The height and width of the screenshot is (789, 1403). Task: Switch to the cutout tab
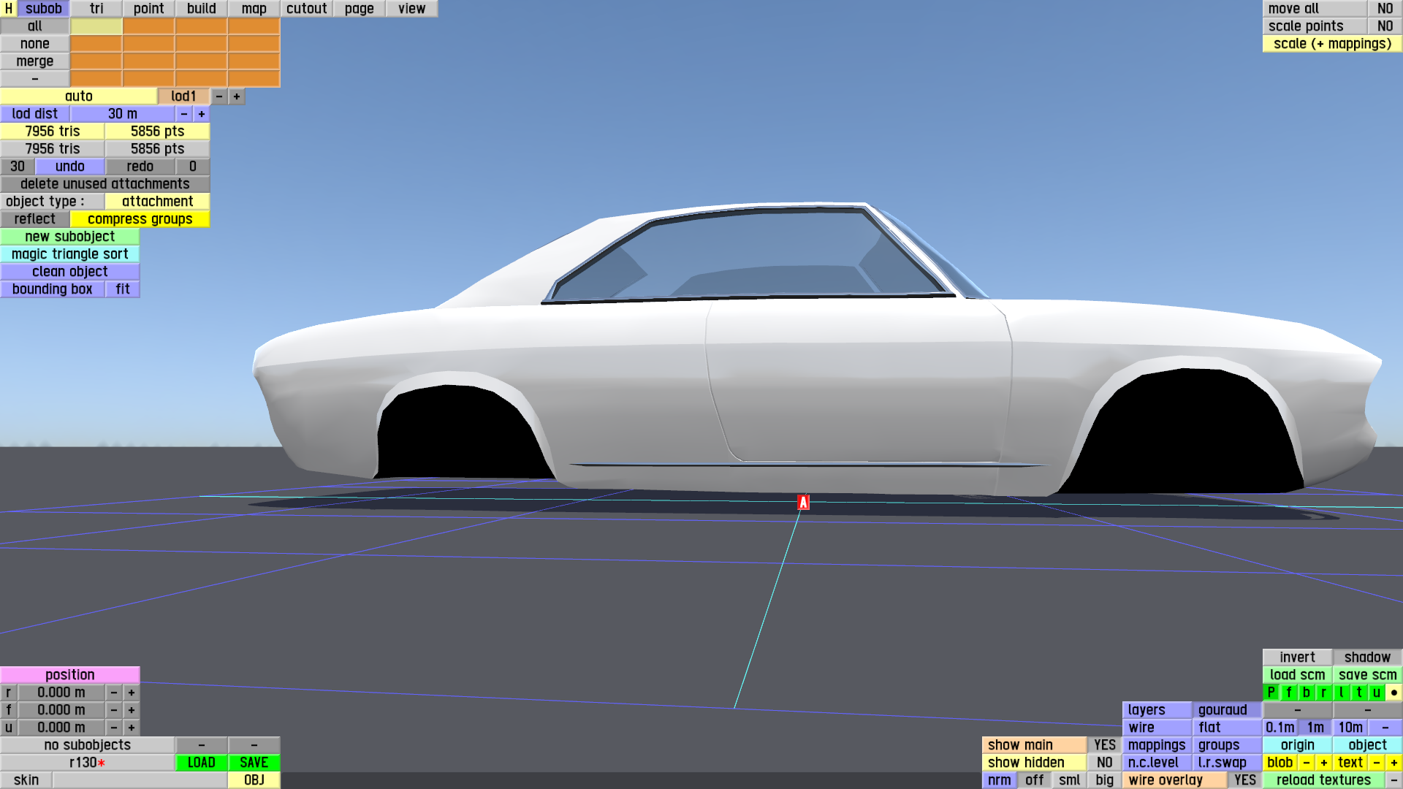(306, 9)
